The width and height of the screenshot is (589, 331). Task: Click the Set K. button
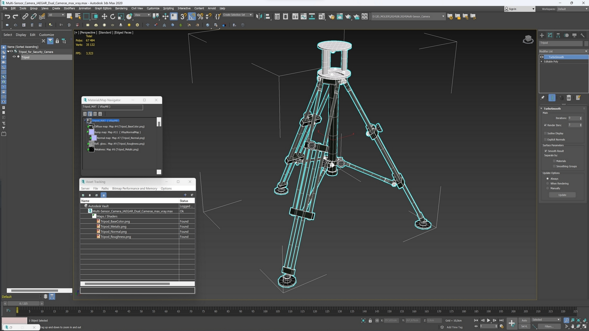tap(524, 326)
